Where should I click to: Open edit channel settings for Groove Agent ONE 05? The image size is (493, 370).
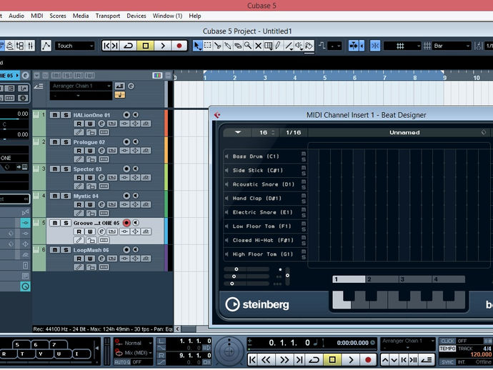pyautogui.click(x=101, y=231)
